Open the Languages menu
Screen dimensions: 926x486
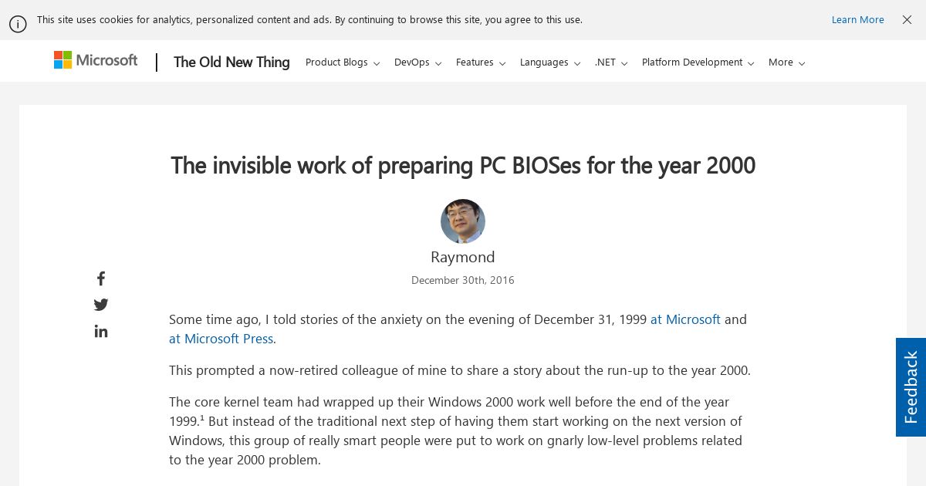(550, 62)
